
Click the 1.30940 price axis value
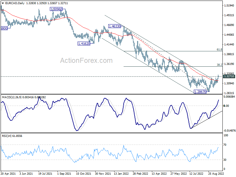[229, 83]
